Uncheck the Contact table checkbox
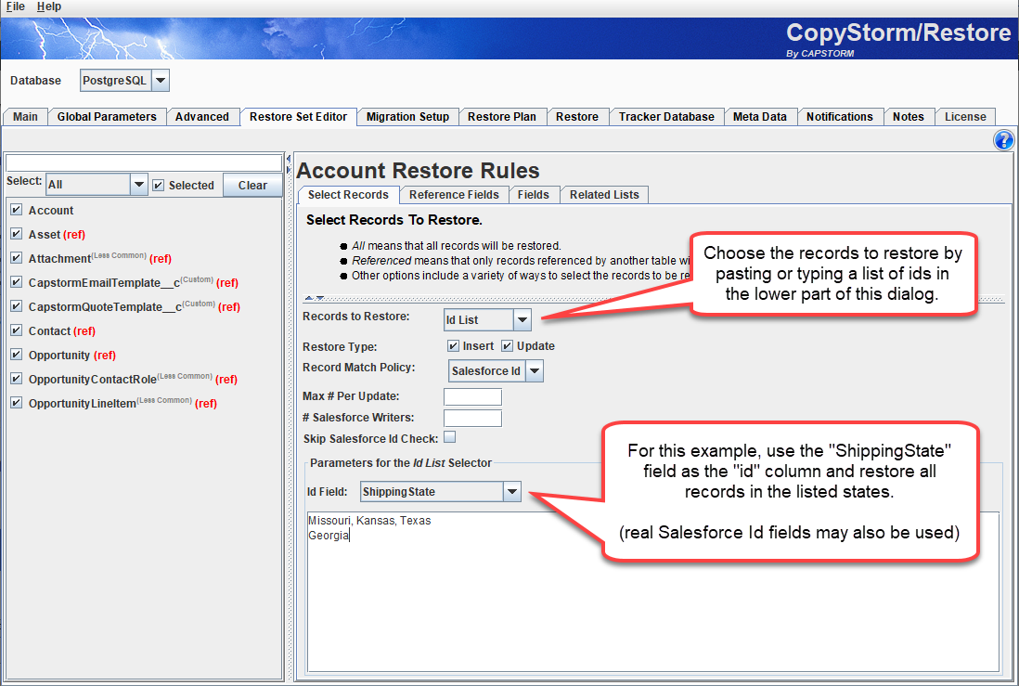1019x686 pixels. pyautogui.click(x=17, y=330)
